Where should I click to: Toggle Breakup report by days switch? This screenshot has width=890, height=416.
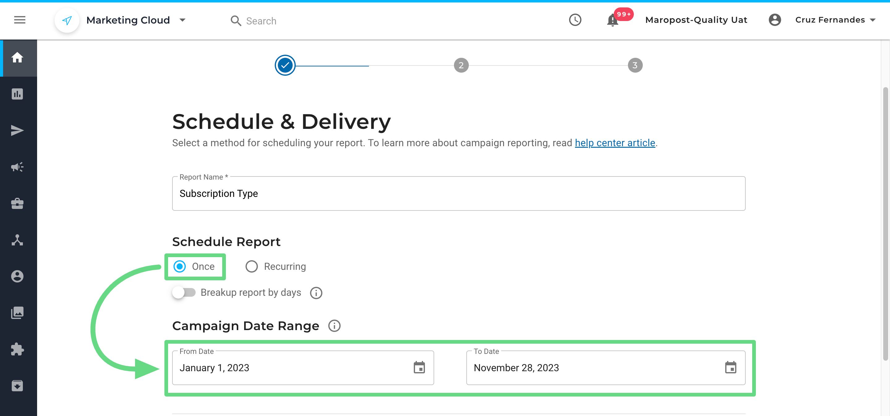[184, 293]
